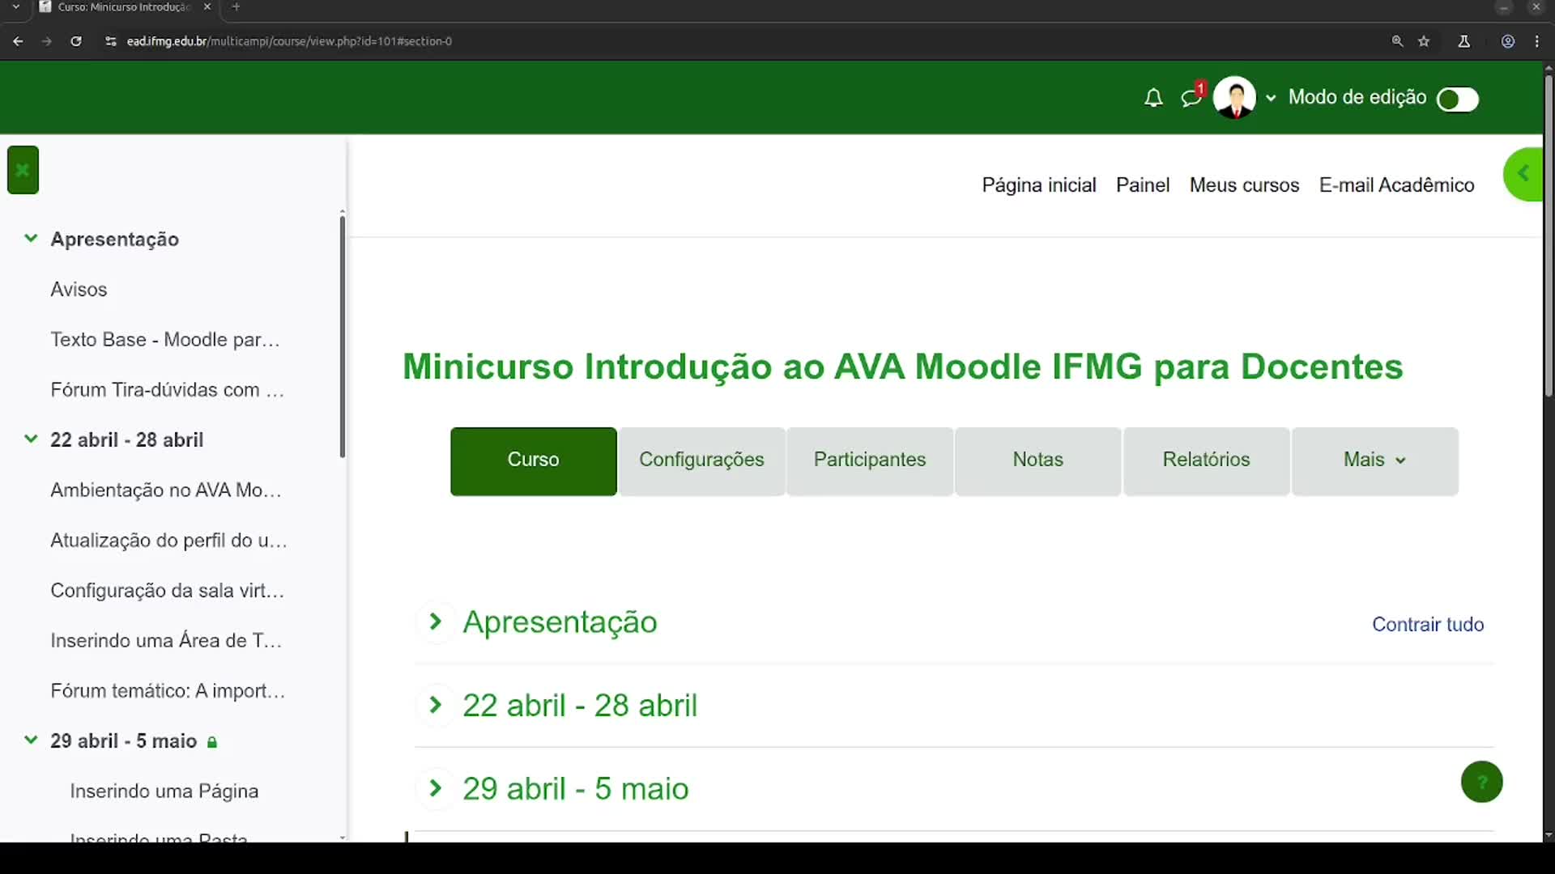The width and height of the screenshot is (1555, 874).
Task: Open the notifications bell
Action: tap(1153, 99)
